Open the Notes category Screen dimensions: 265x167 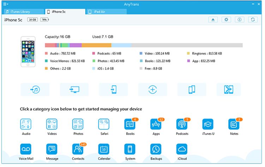pyautogui.click(x=234, y=124)
